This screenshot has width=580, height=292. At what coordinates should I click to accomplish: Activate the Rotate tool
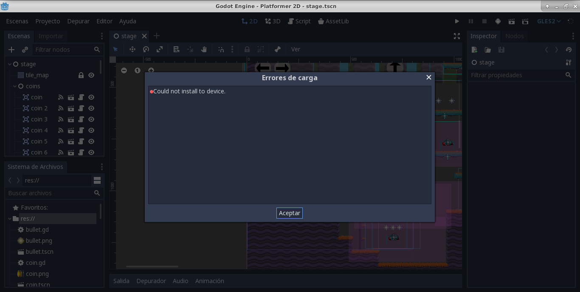pos(146,49)
